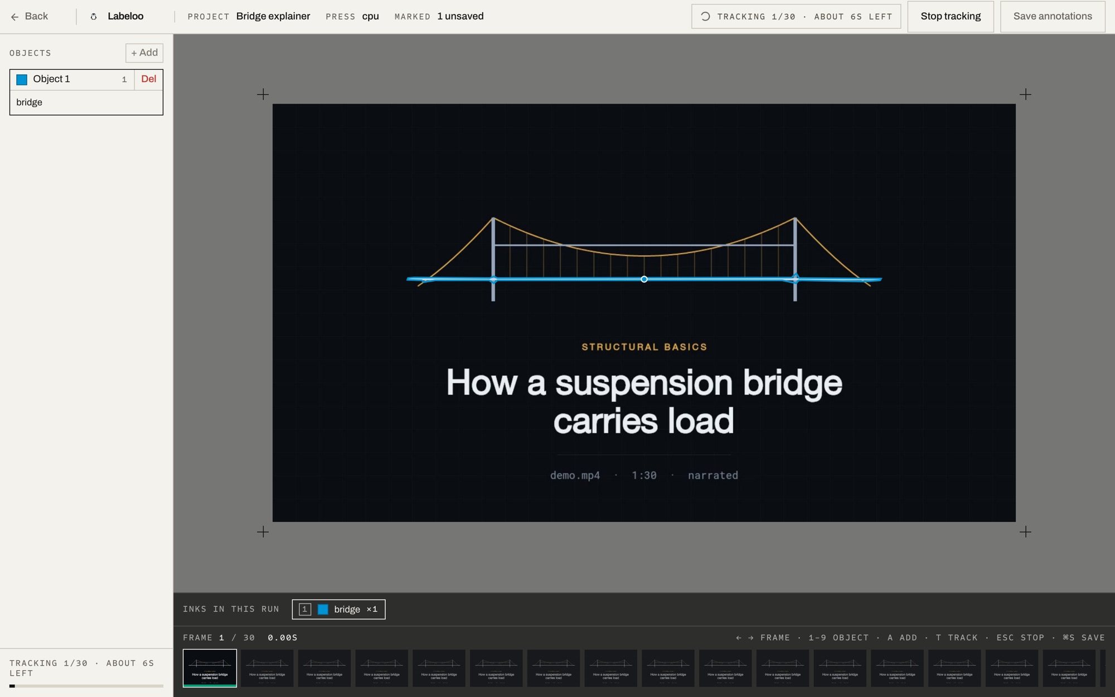The height and width of the screenshot is (697, 1115).
Task: Click the blue swatch of Object 1
Action: (22, 80)
